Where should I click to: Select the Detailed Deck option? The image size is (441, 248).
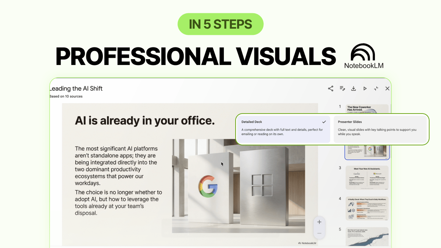284,129
